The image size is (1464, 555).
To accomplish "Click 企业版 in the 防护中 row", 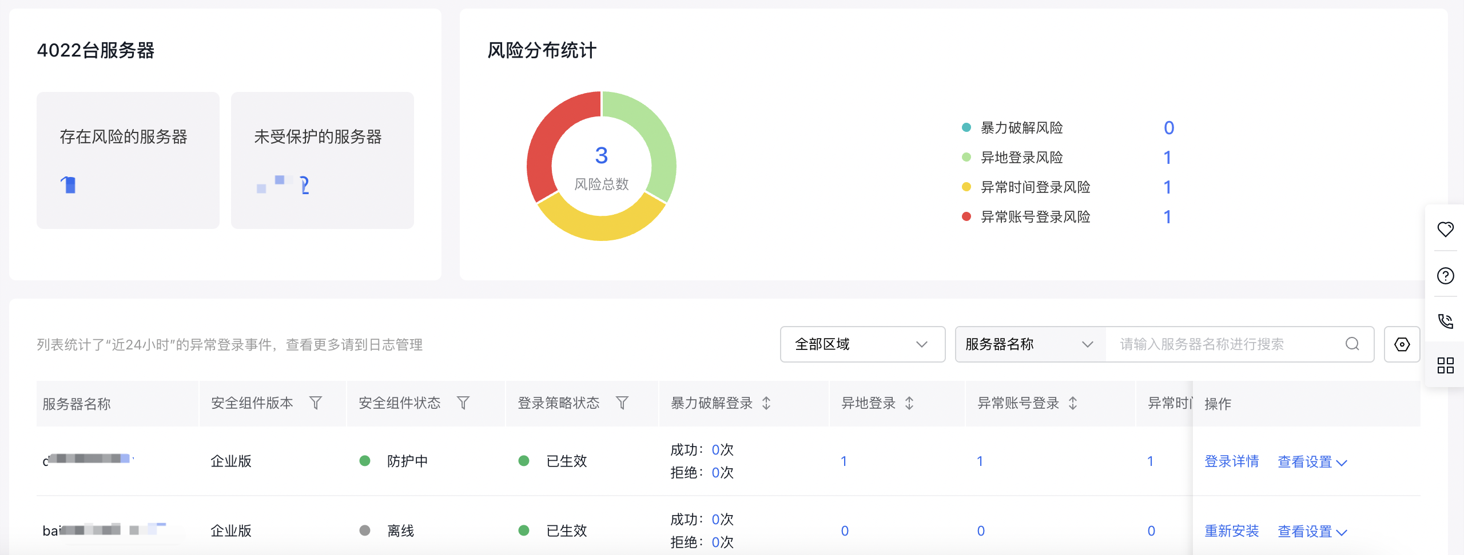I will [x=231, y=461].
